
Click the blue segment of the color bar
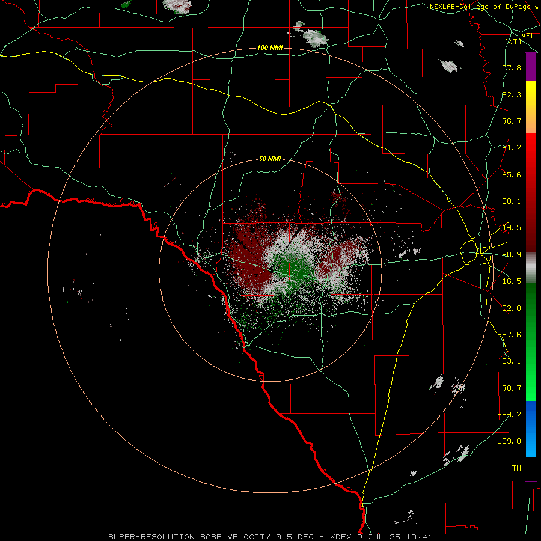click(531, 429)
